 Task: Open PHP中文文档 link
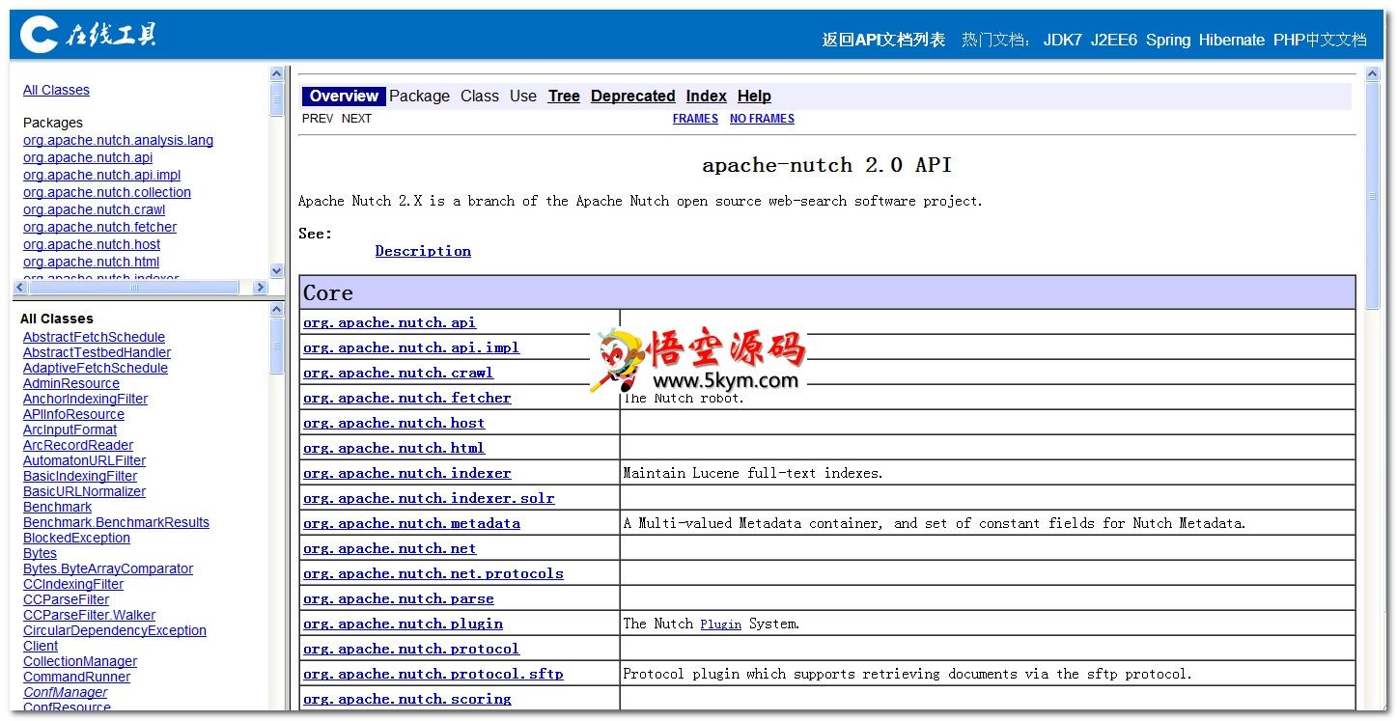(x=1320, y=40)
